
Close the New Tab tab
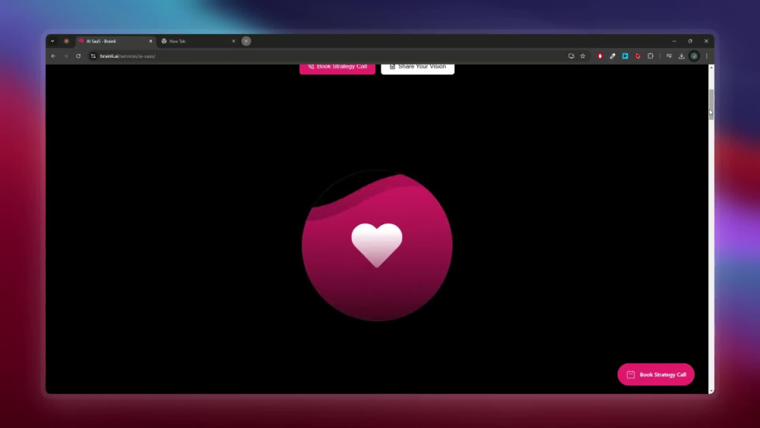[x=233, y=41]
